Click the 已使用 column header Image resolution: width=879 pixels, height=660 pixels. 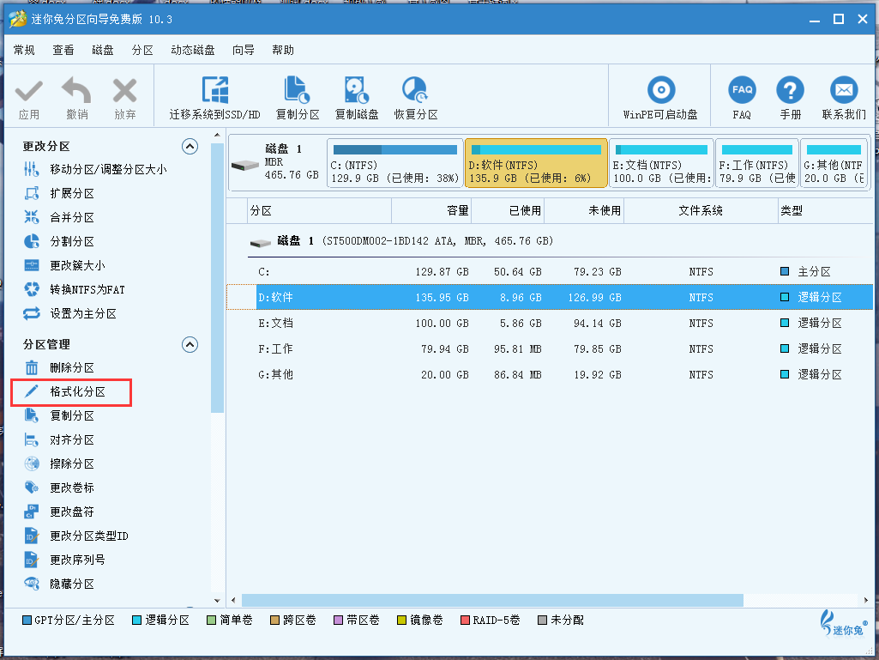pyautogui.click(x=508, y=210)
